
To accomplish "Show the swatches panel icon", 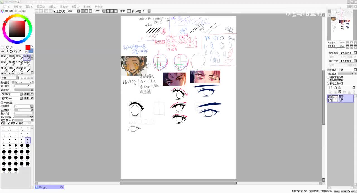I will [20, 11].
